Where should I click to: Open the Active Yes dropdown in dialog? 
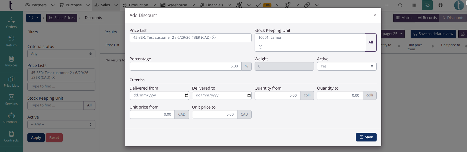point(347,66)
